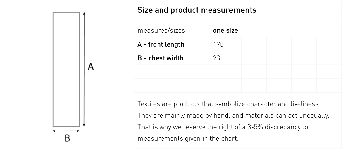Select the 'A - front length' row label
This screenshot has height=150, width=343.
coord(161,44)
